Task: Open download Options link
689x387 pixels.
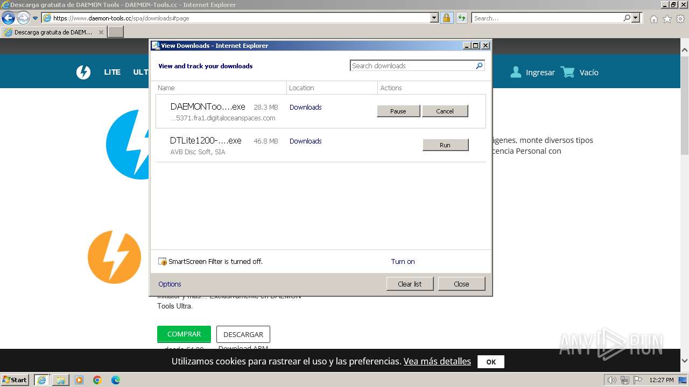Action: [170, 284]
